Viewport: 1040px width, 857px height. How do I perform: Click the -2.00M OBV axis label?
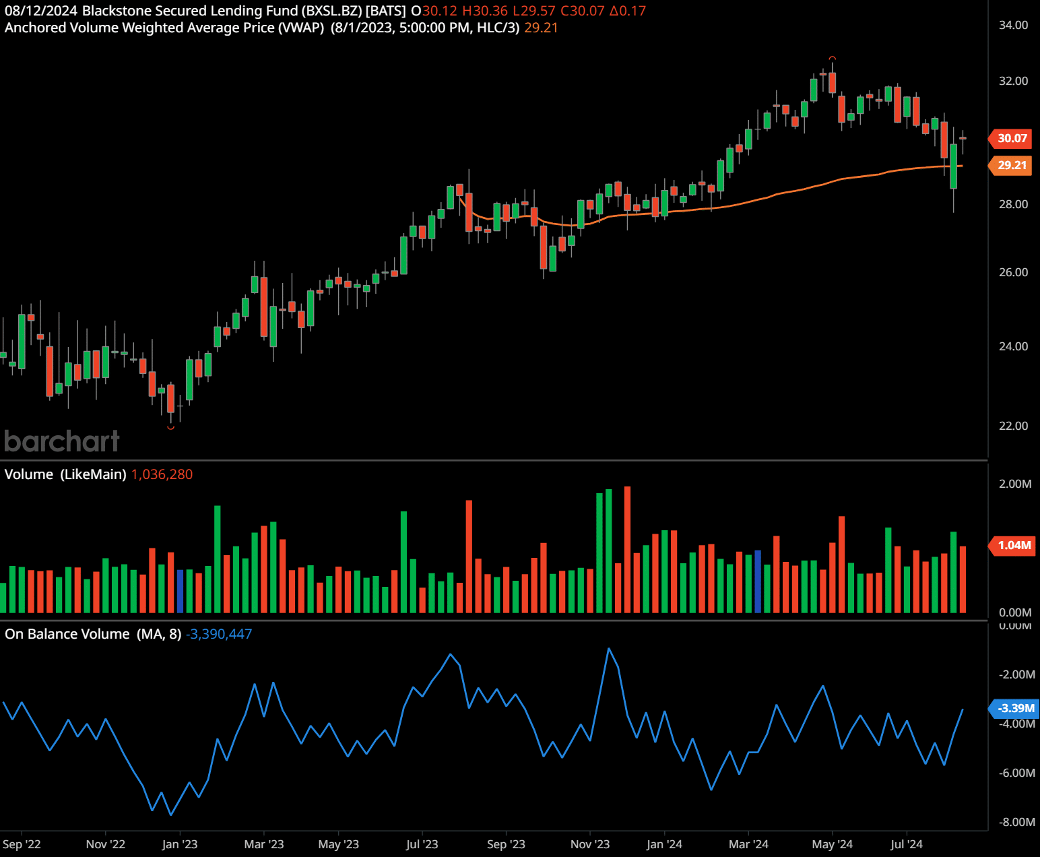pyautogui.click(x=1016, y=674)
